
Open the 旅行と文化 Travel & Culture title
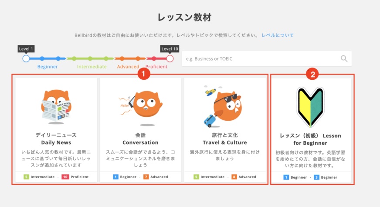pos(224,139)
